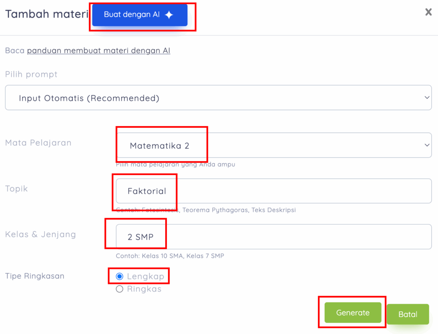The height and width of the screenshot is (334, 438).
Task: Select the Lengkap radio button
Action: (120, 276)
